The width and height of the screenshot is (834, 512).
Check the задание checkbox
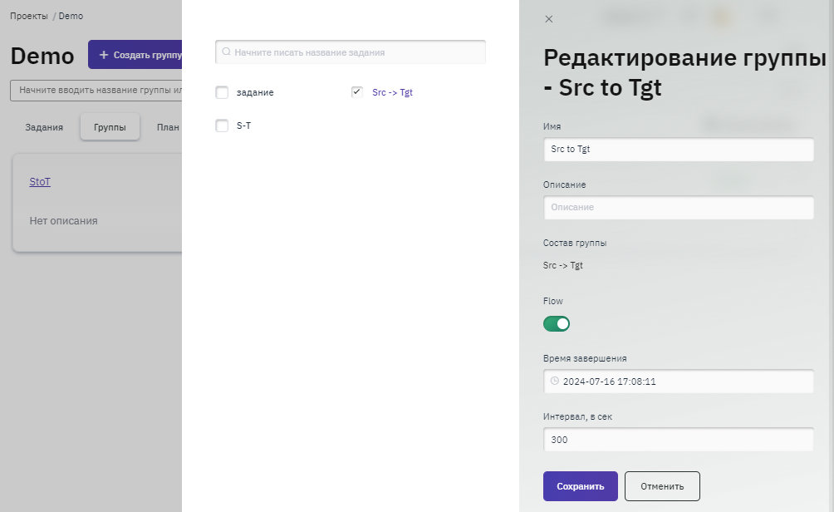222,92
